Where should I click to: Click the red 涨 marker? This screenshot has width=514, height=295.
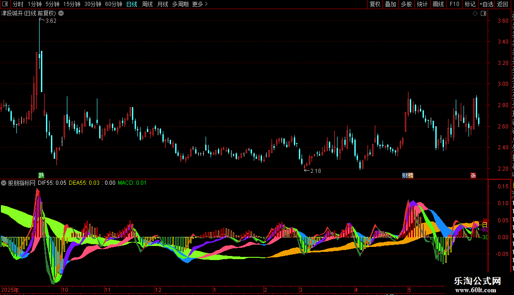[x=474, y=176]
